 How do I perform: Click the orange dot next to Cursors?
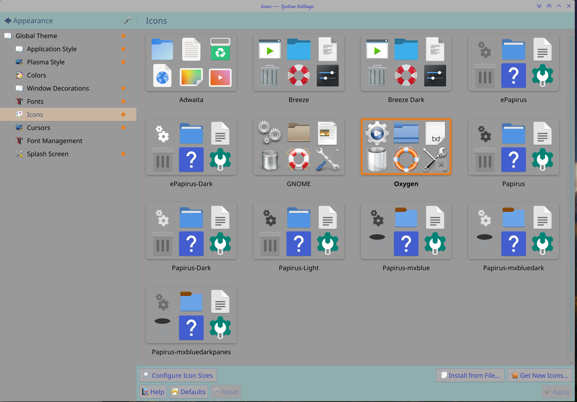point(123,128)
